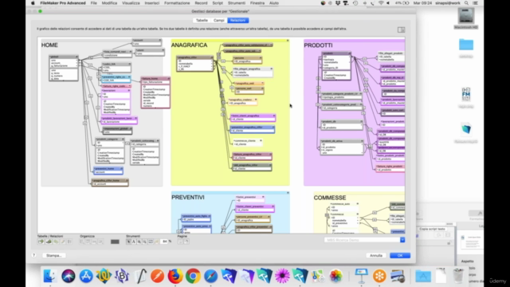Open the MBS Ricerca Demo dropdown arrow

[402, 240]
